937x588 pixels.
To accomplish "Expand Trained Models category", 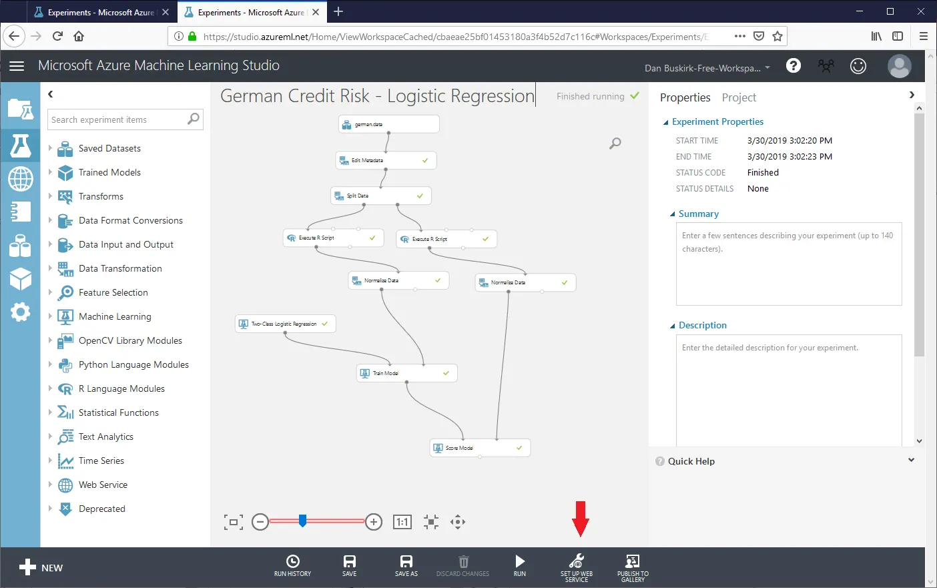I will (49, 172).
